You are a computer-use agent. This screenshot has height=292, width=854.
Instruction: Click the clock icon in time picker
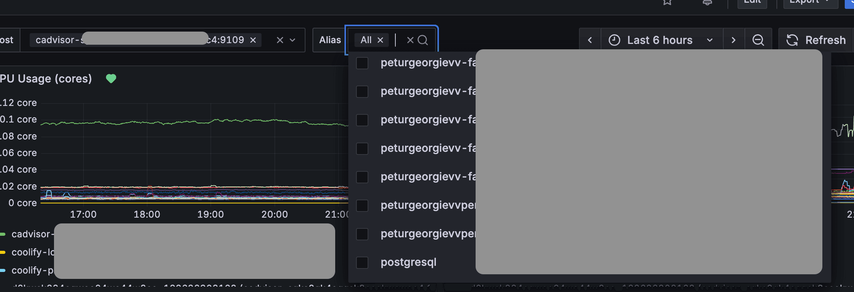click(x=614, y=40)
